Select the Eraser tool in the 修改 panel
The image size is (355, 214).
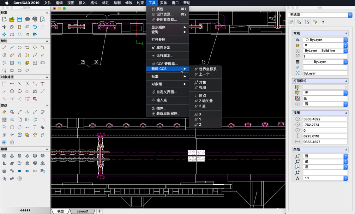pyautogui.click(x=4, y=112)
